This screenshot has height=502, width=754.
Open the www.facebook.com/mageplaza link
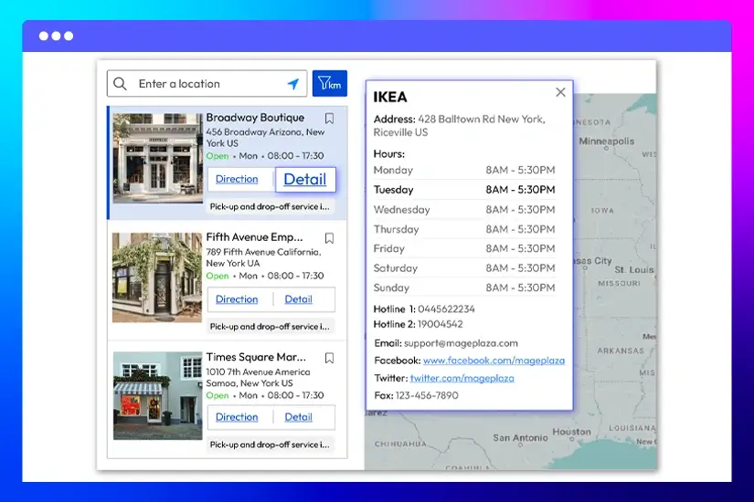click(494, 361)
